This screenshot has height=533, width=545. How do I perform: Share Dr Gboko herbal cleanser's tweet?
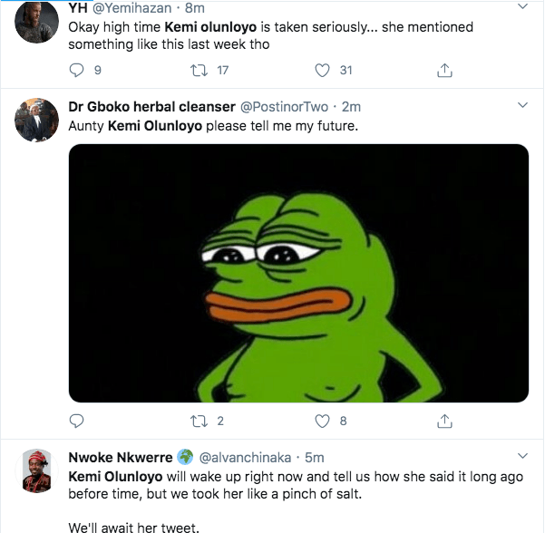pos(444,421)
